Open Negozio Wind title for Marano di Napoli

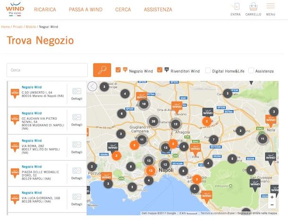point(32,87)
